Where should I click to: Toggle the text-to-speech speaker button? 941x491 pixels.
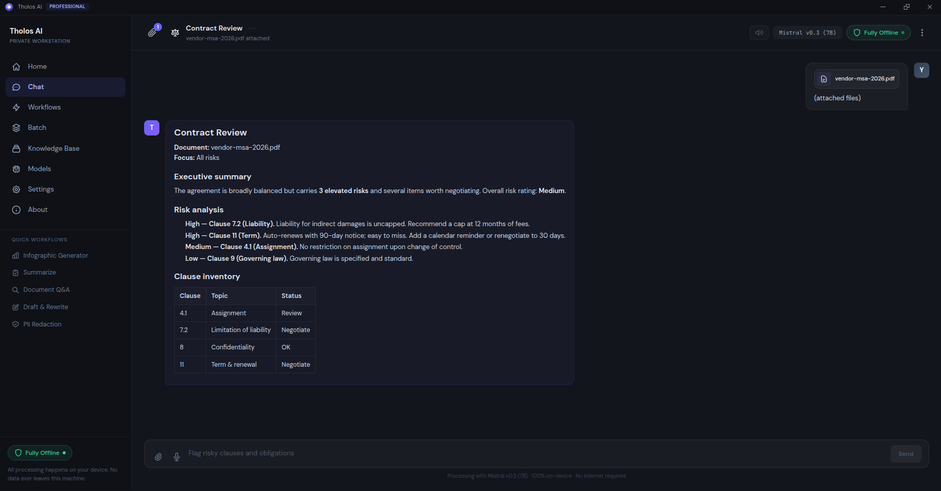[759, 33]
